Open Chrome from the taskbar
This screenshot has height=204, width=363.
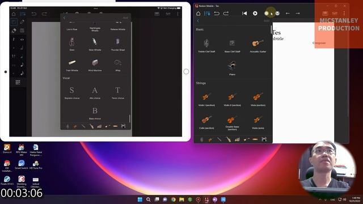(173, 199)
